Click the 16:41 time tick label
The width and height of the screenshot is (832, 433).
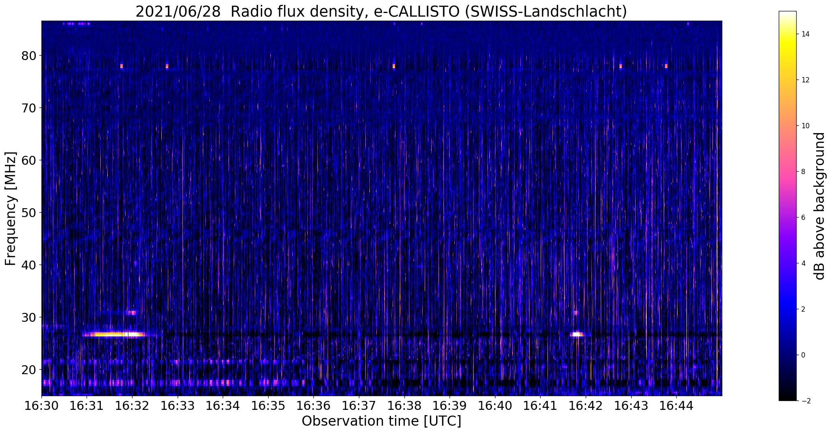540,406
